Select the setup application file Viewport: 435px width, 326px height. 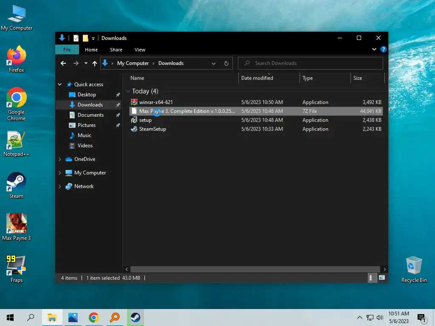point(256,120)
